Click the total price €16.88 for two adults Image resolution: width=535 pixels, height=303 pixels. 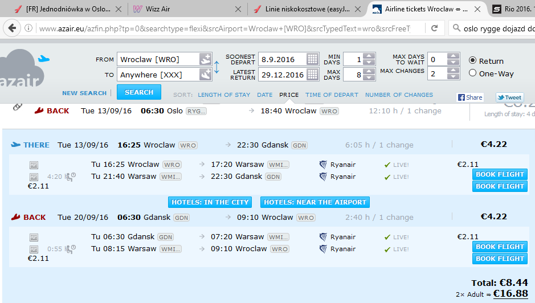point(511,293)
